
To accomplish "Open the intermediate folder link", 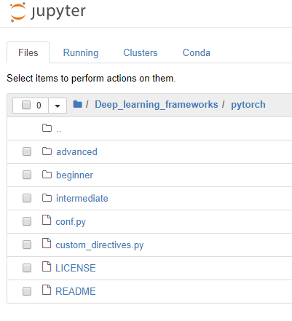I will pyautogui.click(x=82, y=198).
